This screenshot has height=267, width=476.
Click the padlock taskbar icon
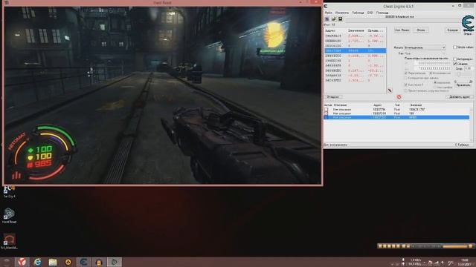[x=99, y=262]
